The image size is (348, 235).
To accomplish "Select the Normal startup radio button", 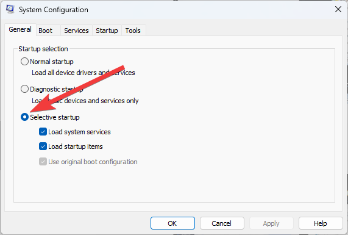I will pyautogui.click(x=24, y=62).
